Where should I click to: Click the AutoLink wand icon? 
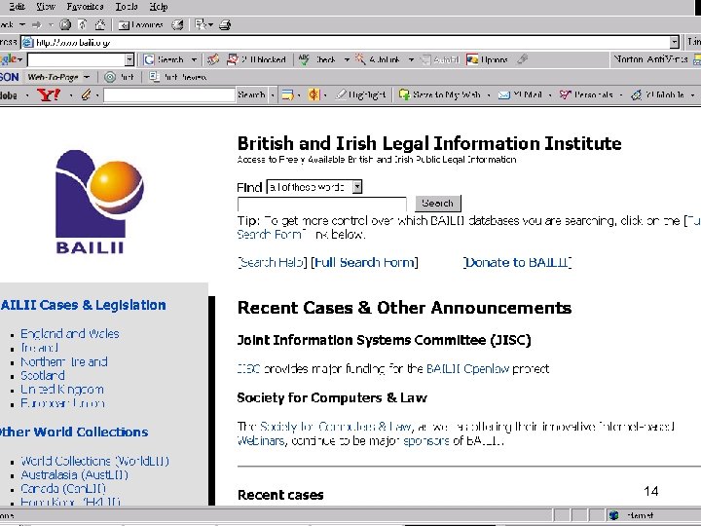coord(360,59)
